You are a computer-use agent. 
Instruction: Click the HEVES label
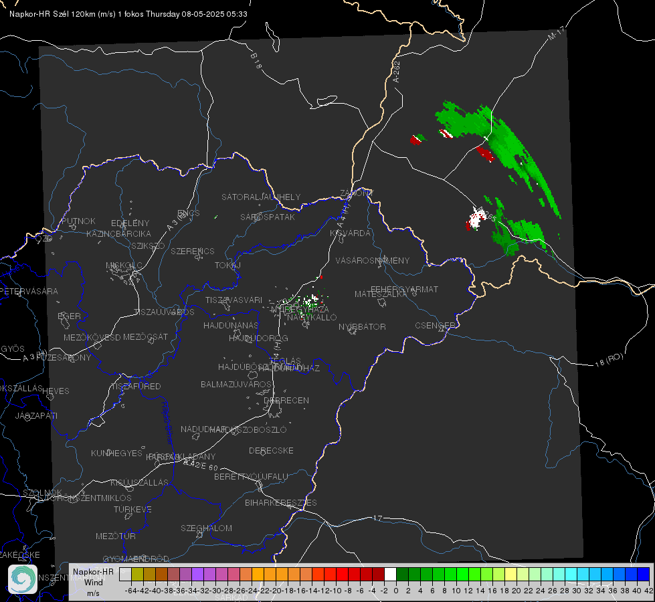coord(56,391)
